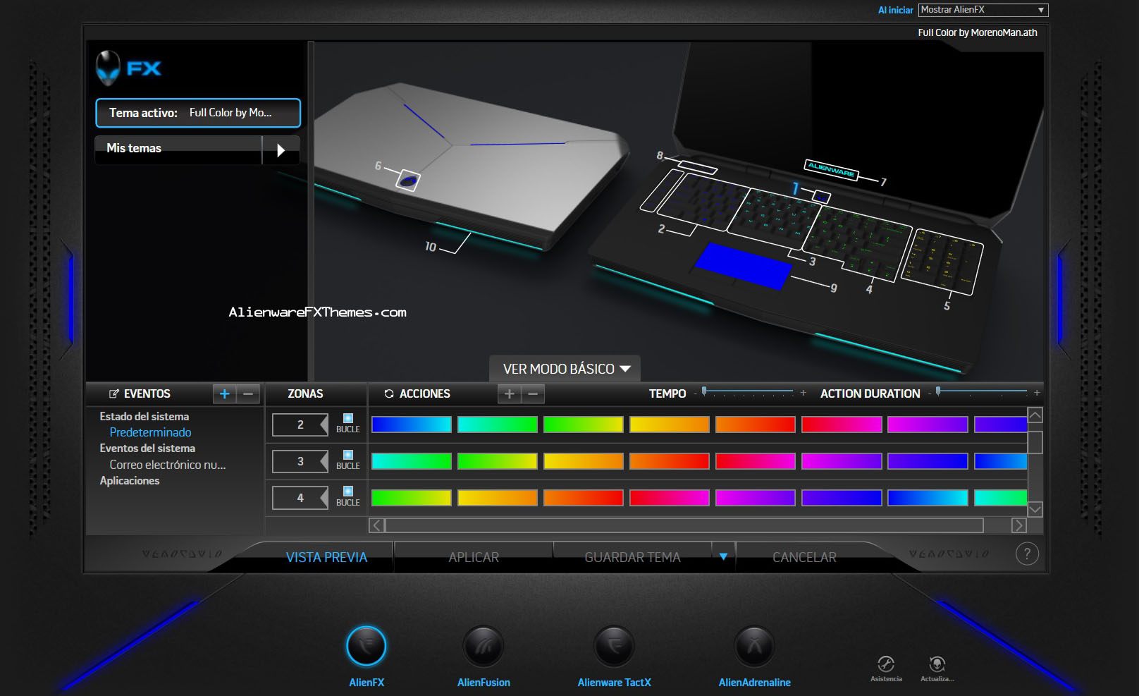This screenshot has height=696, width=1139.
Task: Click the horizontal scroll left arrow
Action: coord(376,525)
